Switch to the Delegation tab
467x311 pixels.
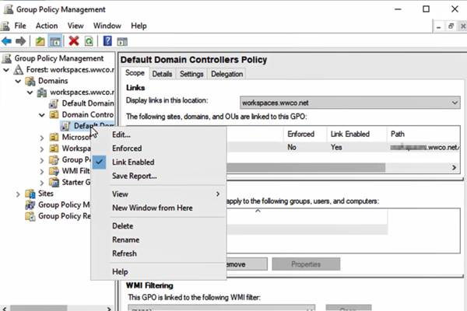226,74
